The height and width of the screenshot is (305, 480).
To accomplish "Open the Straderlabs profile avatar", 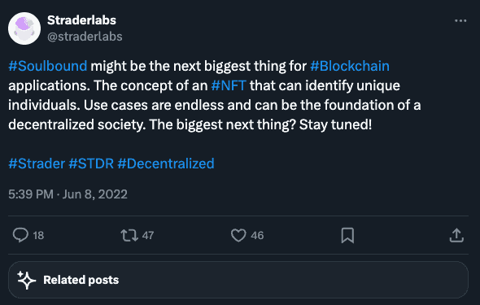I will point(24,28).
